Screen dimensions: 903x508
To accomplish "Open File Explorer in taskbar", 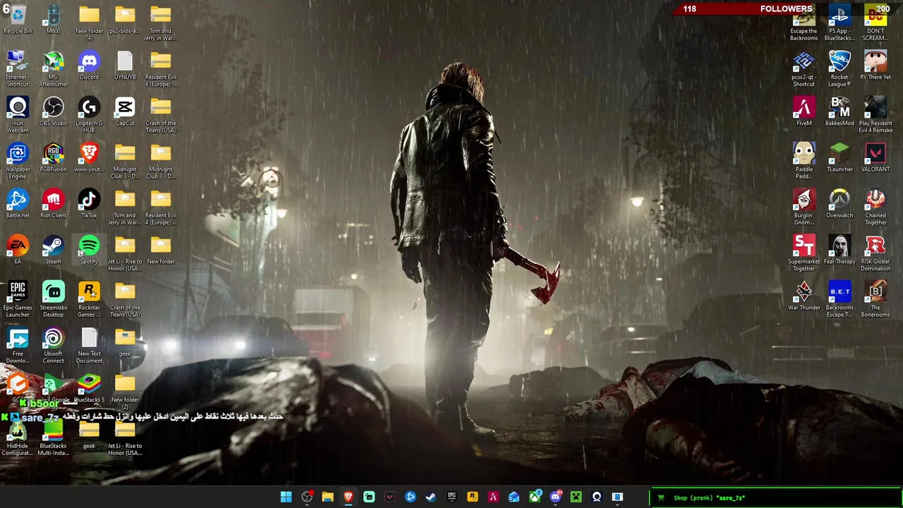I will point(327,497).
